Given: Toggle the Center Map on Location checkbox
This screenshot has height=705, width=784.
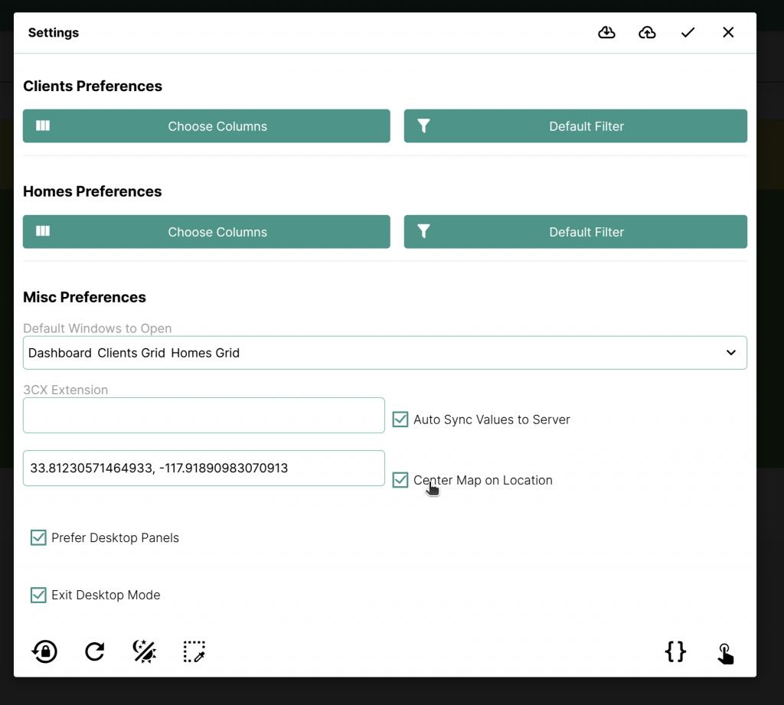Looking at the screenshot, I should click(400, 480).
